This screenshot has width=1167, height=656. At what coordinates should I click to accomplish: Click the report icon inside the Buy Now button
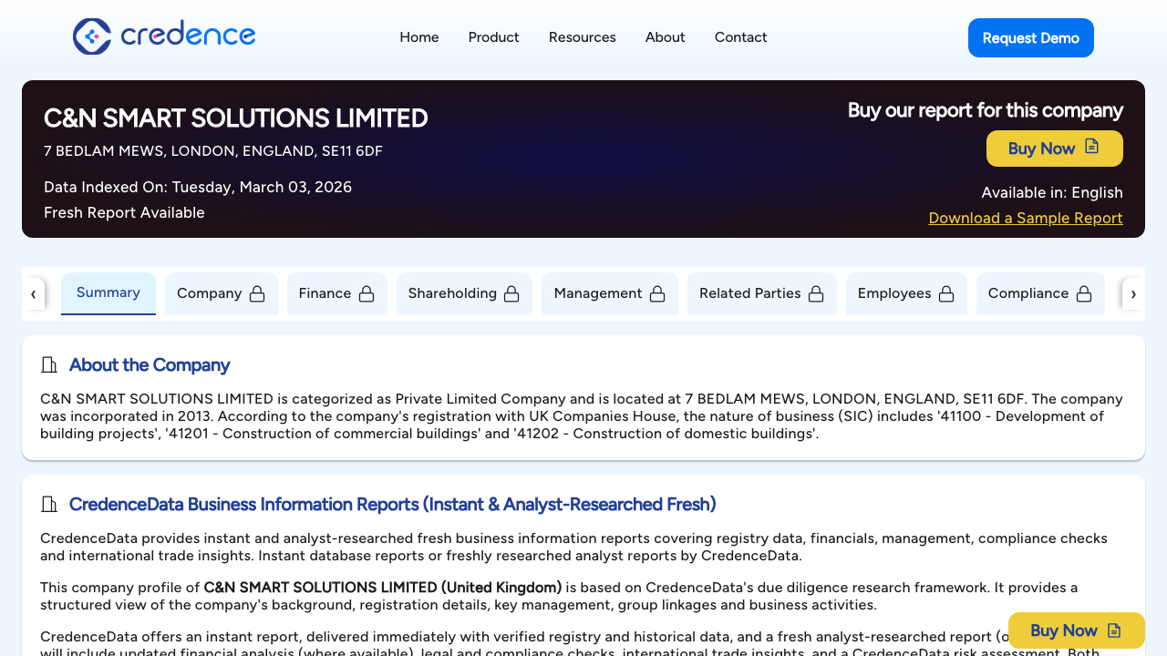click(1091, 148)
